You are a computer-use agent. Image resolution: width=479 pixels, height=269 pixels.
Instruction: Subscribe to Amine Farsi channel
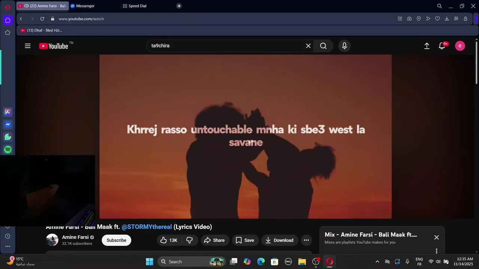[116, 240]
